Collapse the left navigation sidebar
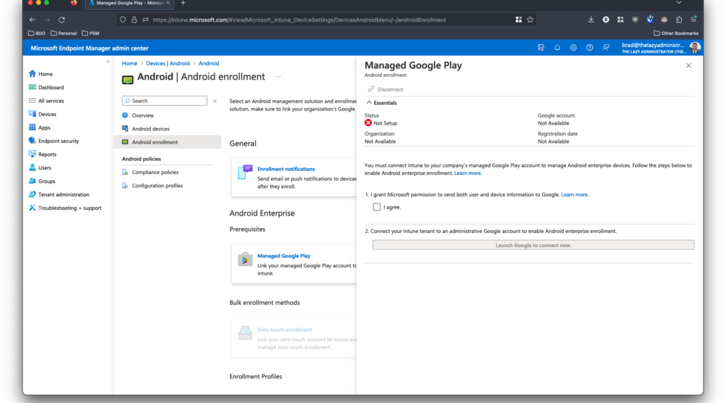 coord(108,61)
